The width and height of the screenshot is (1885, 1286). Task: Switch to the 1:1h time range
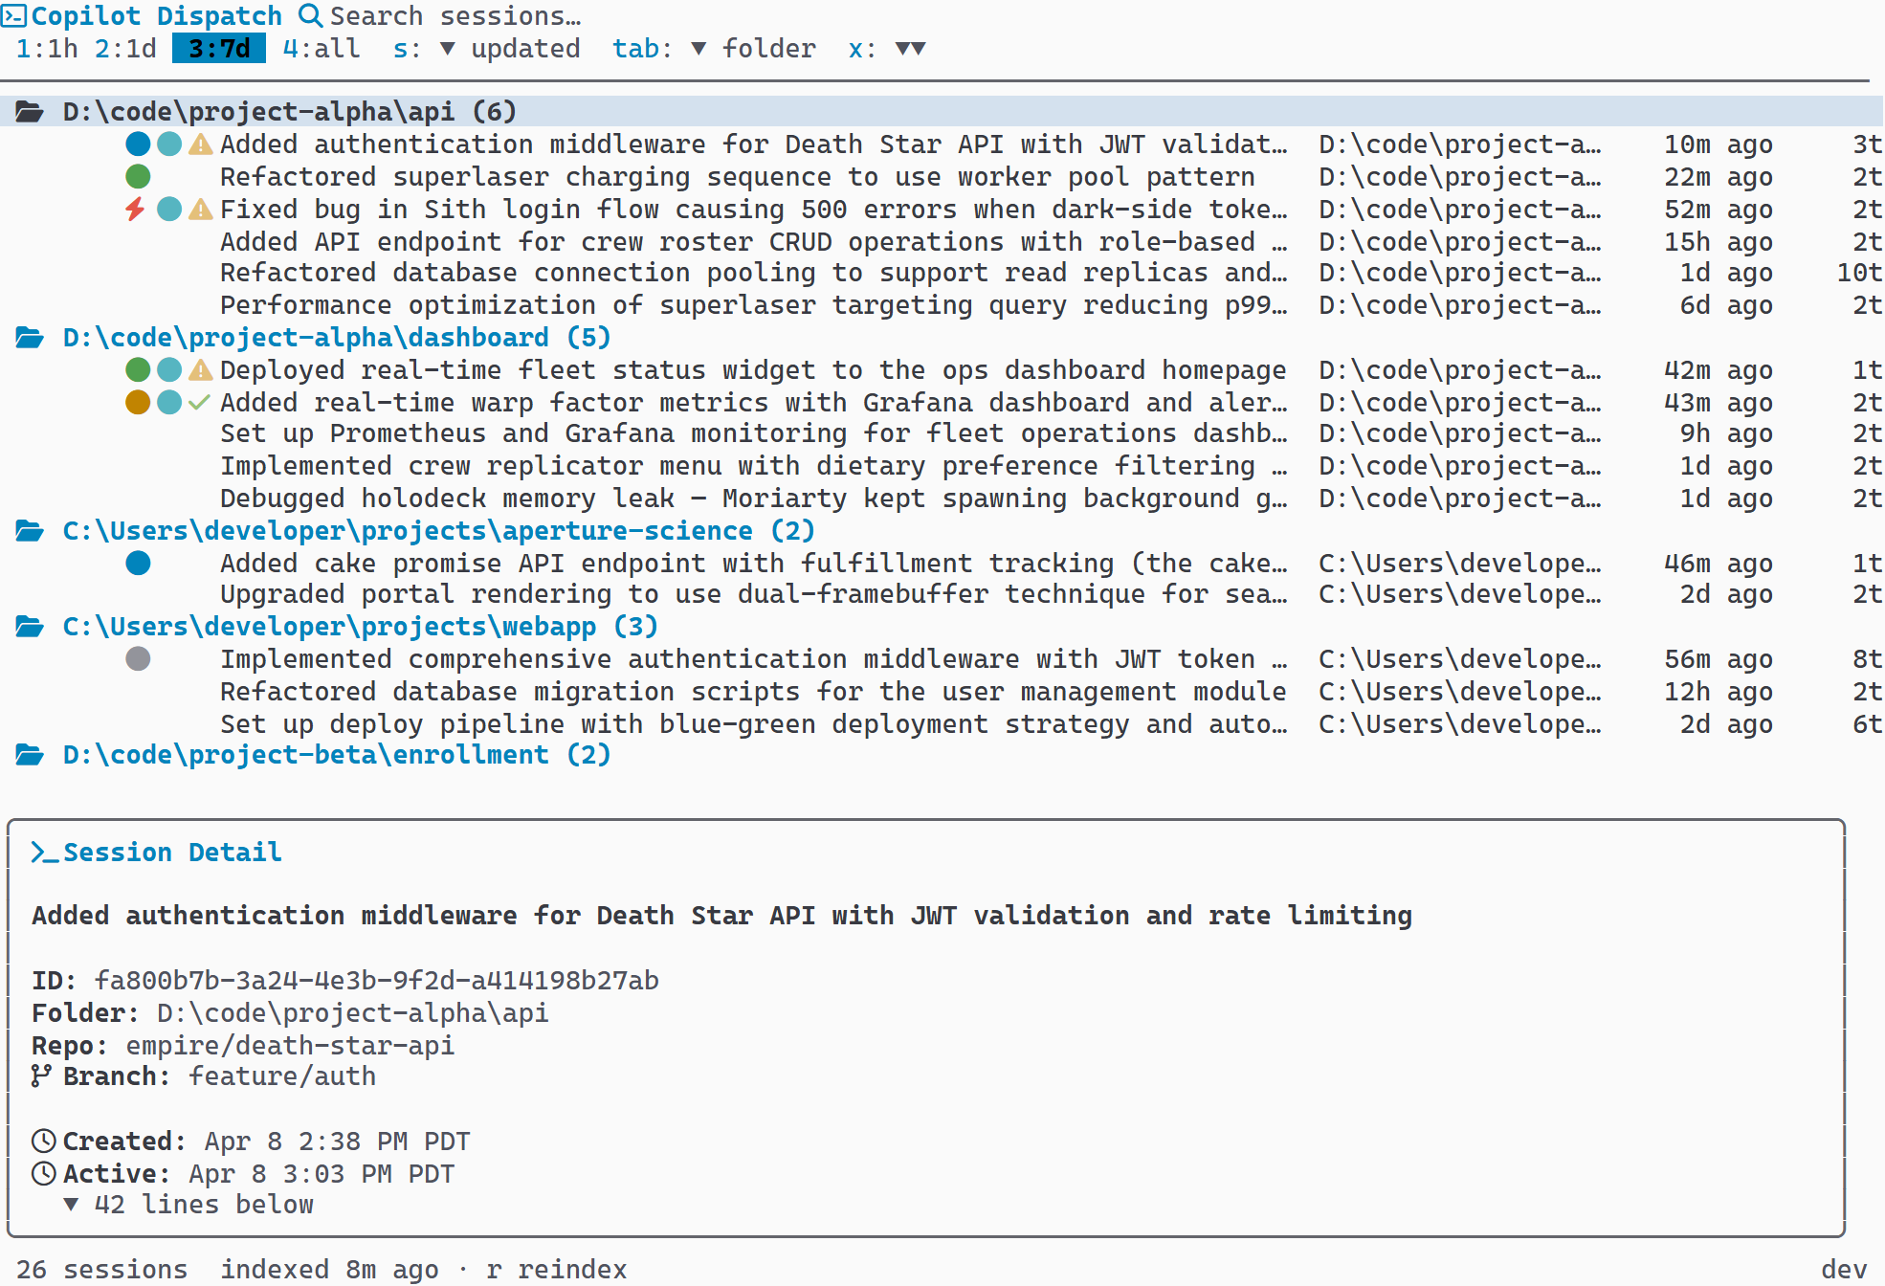[47, 49]
